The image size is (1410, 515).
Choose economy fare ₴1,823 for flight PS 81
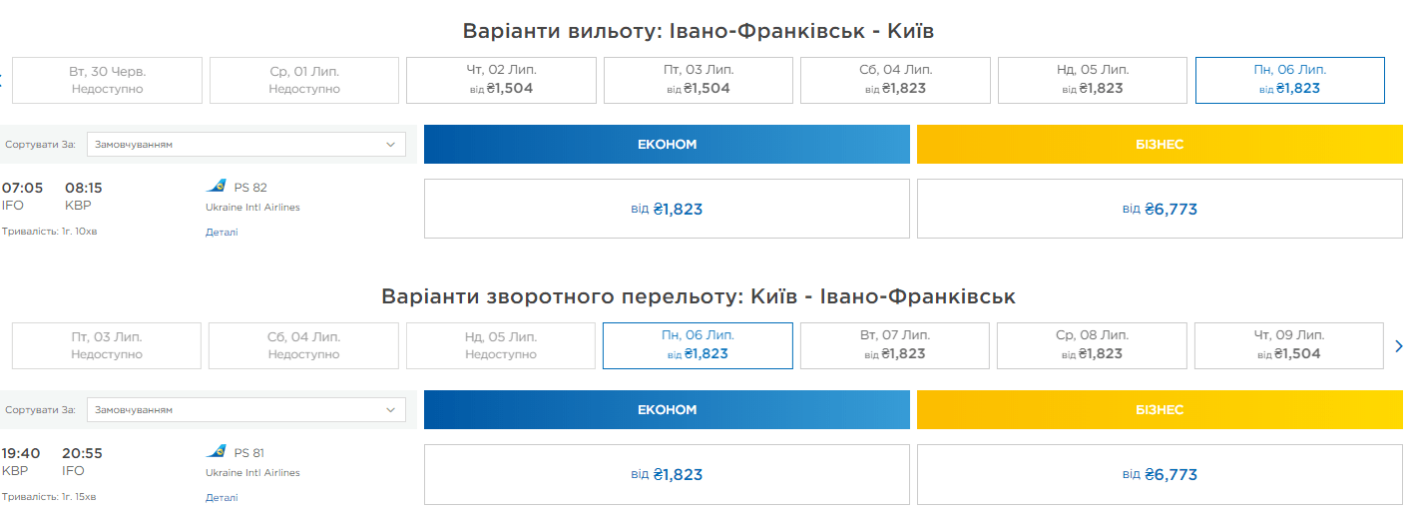[x=667, y=474]
